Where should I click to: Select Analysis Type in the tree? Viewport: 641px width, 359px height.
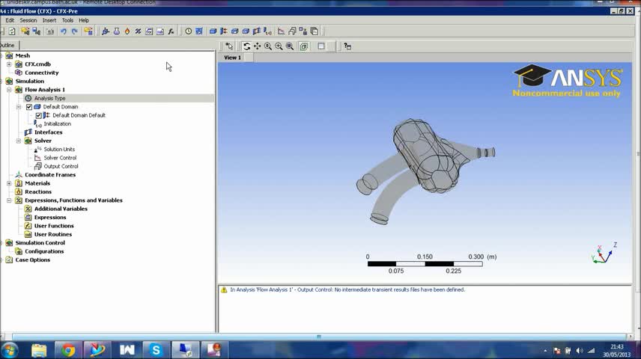tap(49, 98)
